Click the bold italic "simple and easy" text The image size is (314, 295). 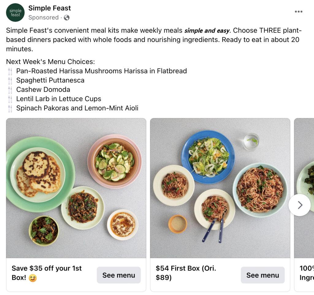pyautogui.click(x=207, y=31)
